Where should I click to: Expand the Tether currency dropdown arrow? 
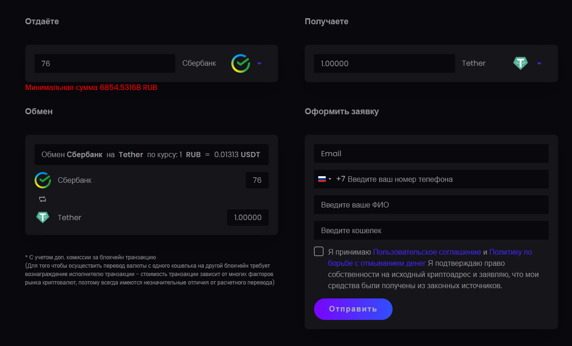coord(539,63)
